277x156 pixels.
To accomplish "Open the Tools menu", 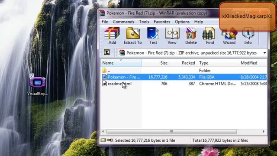I will click(x=144, y=22).
